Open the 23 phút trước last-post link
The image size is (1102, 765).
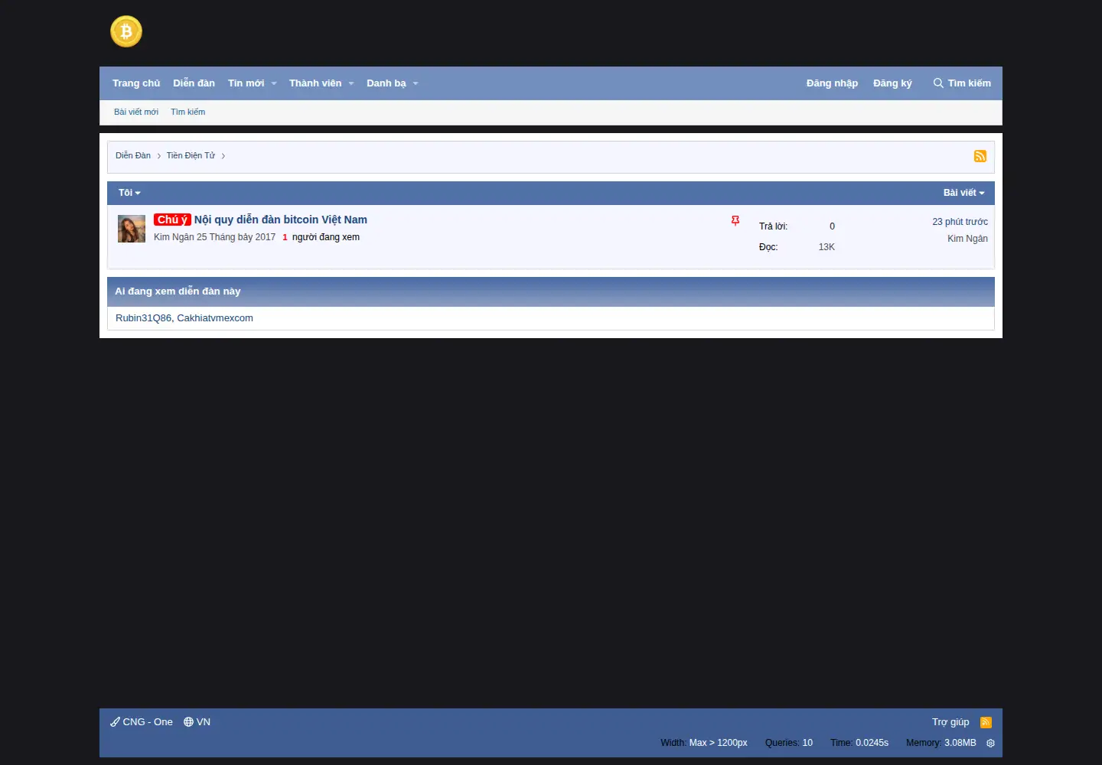(x=960, y=222)
